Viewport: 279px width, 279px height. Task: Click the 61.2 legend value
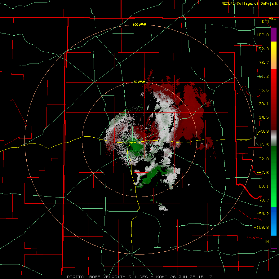click(x=264, y=76)
